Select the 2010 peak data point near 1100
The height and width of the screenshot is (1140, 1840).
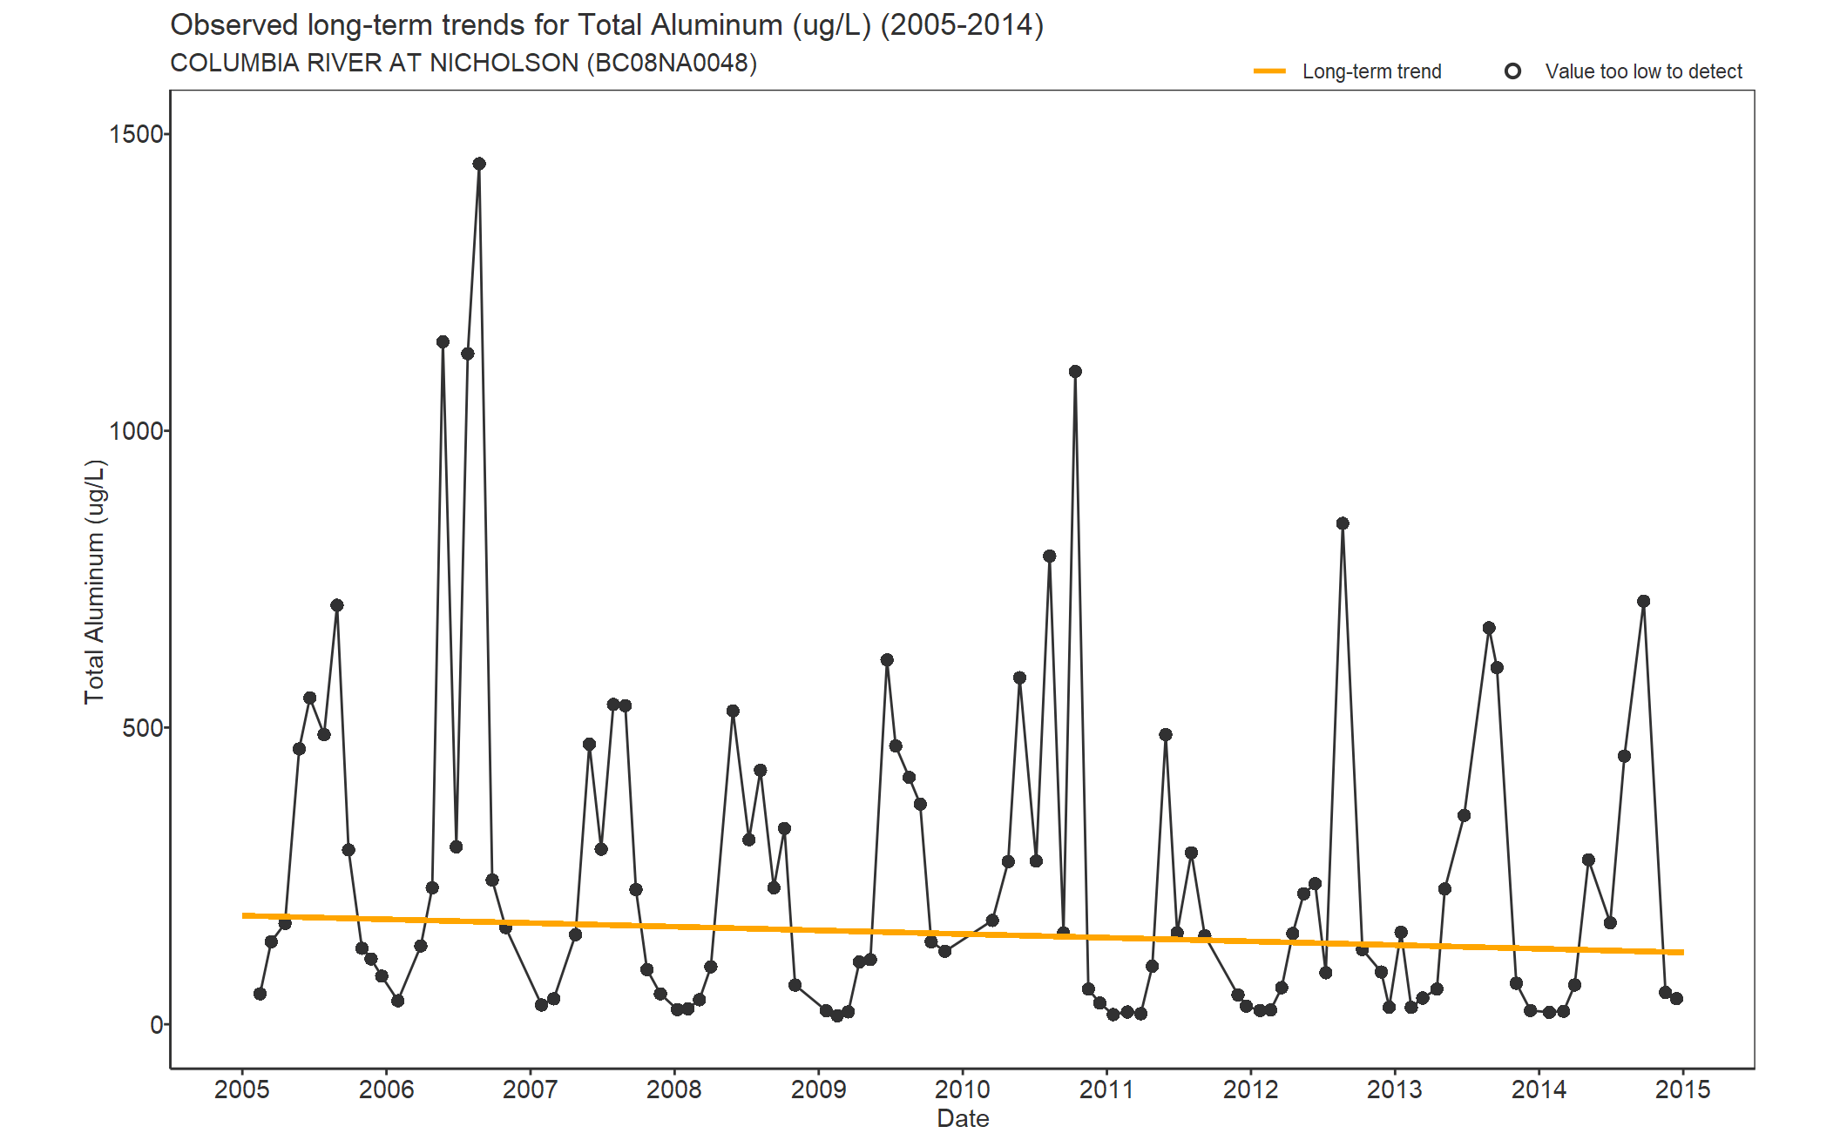click(x=1075, y=372)
